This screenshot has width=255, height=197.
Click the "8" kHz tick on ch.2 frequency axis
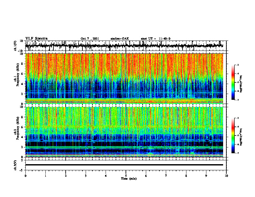click(22, 117)
